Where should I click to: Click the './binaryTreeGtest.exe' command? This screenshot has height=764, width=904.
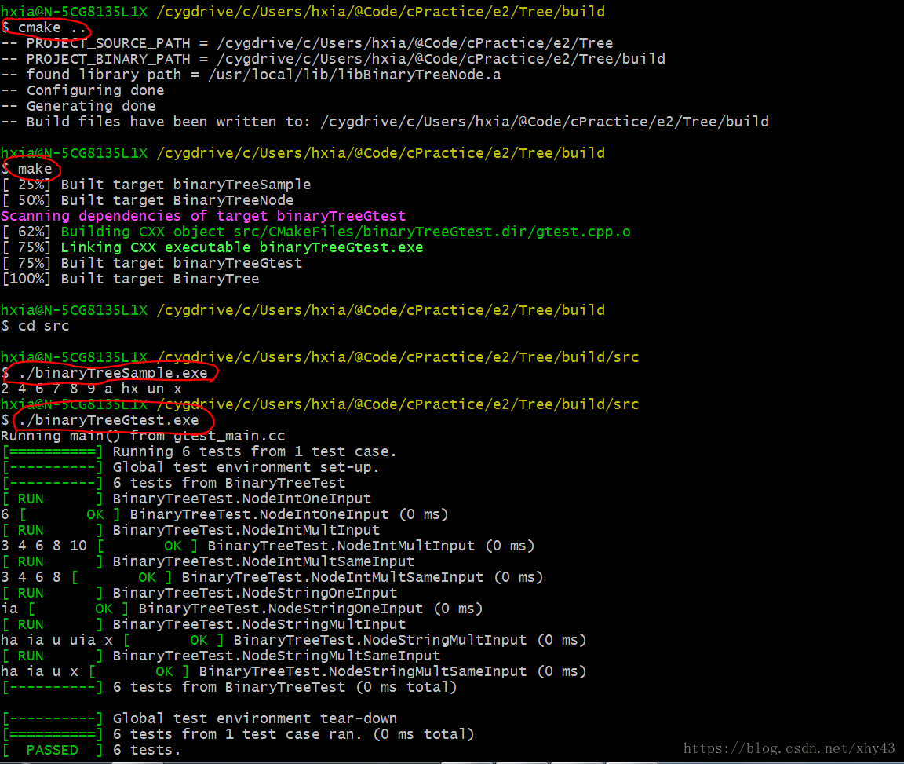point(108,421)
